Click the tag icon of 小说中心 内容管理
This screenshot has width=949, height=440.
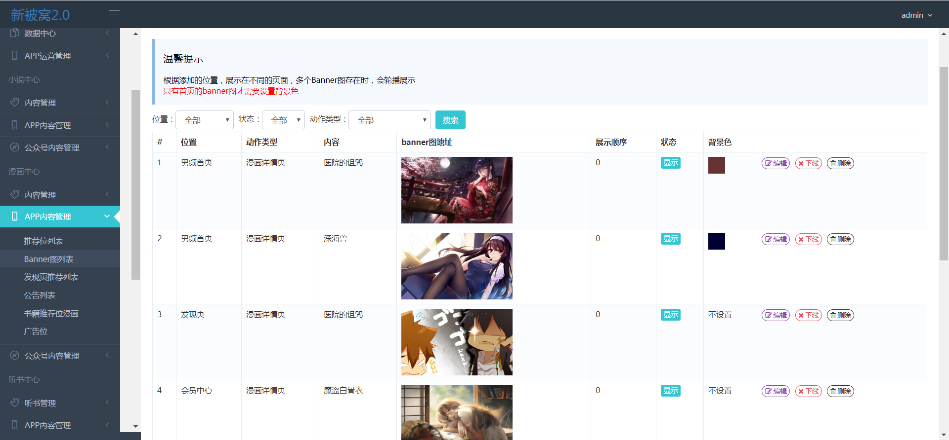14,102
